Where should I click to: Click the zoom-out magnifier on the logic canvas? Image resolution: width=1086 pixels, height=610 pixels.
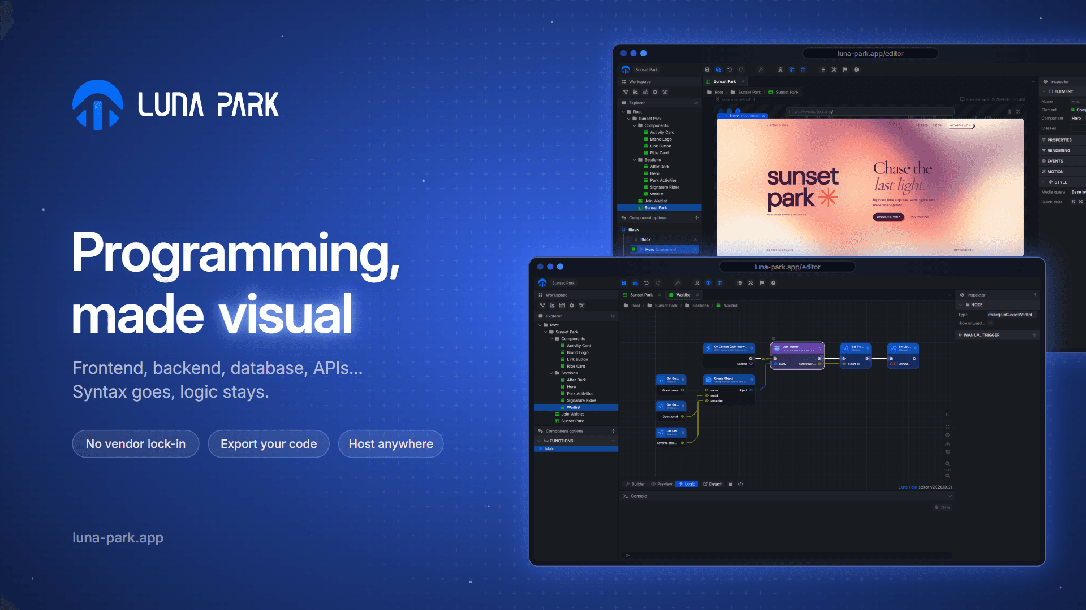tap(947, 476)
